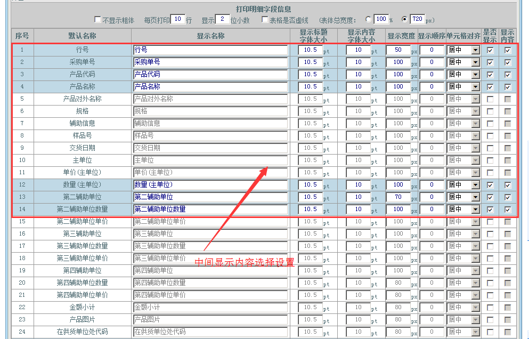Enable the 表格是否虚线 checkbox
The image size is (529, 339).
(265, 20)
